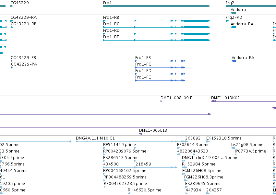Select the Frq1-PD CDS label

143,71
